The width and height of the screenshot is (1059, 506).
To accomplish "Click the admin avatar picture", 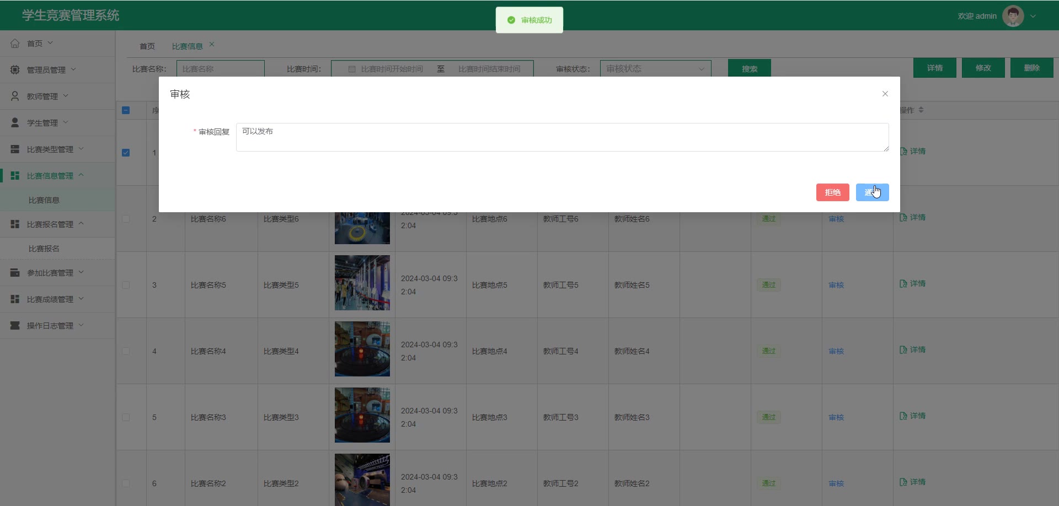I will coord(1013,16).
